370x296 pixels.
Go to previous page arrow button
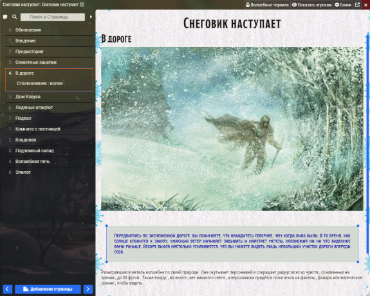tap(7, 289)
